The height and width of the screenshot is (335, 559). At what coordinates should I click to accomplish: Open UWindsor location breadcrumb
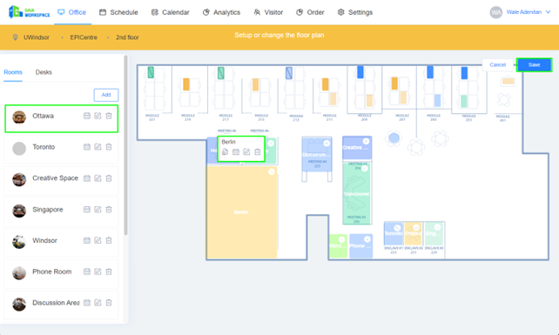(37, 37)
